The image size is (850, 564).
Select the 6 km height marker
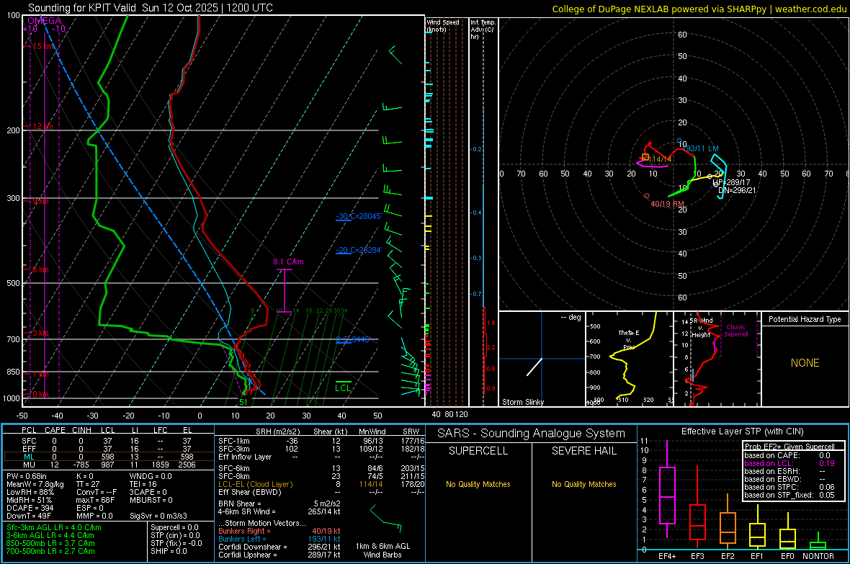(x=40, y=269)
